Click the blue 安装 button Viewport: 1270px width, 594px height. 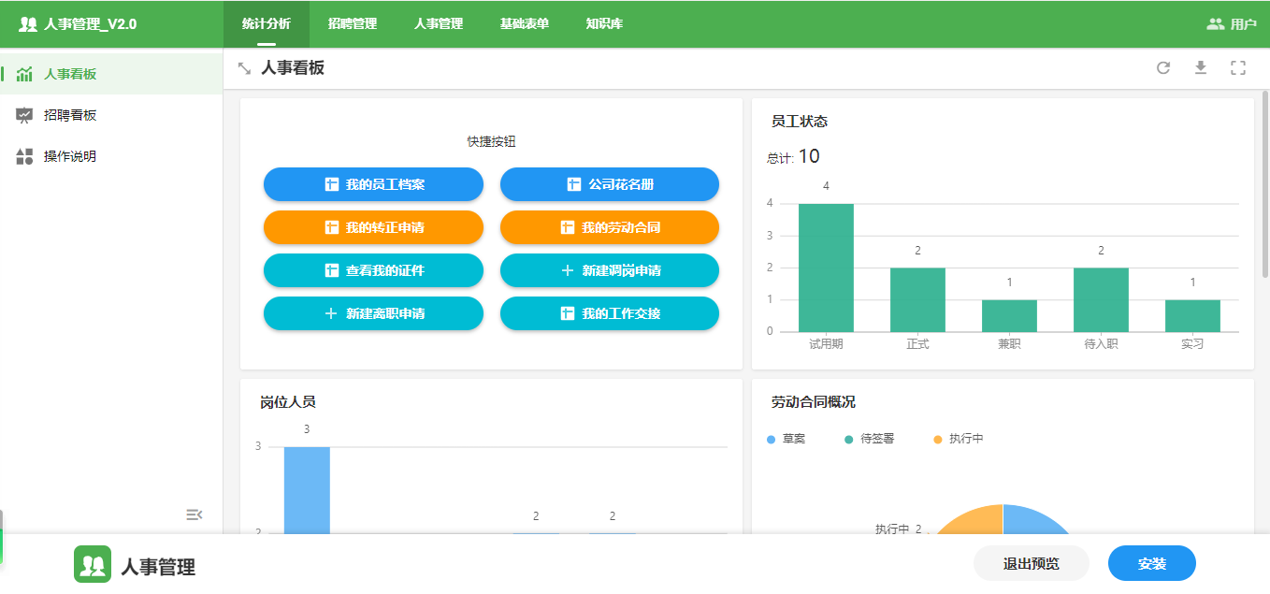coord(1152,563)
